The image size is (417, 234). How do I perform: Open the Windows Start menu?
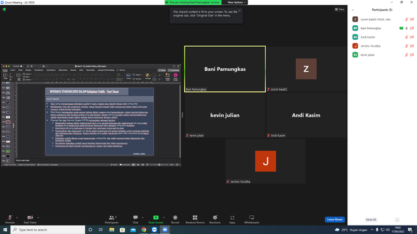5,229
